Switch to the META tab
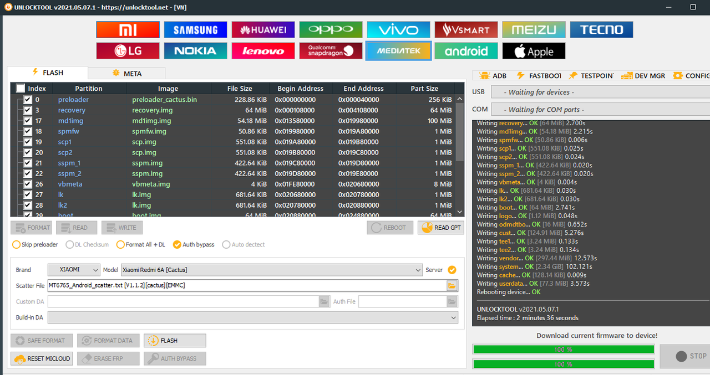The width and height of the screenshot is (710, 375). 126,73
